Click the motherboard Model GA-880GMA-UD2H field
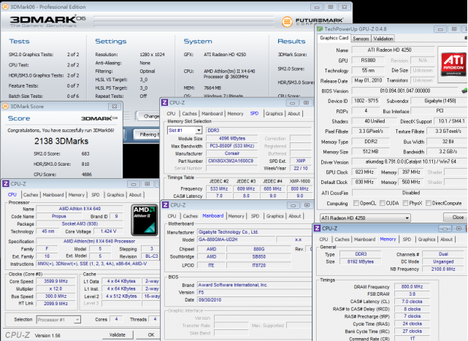The width and height of the screenshot is (468, 341). coord(236,240)
